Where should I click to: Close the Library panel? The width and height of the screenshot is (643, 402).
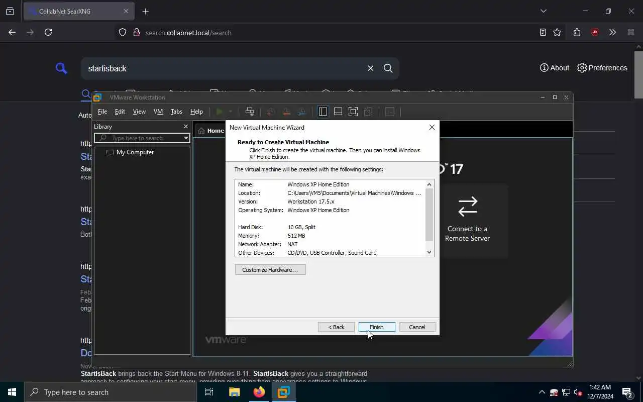click(x=185, y=127)
